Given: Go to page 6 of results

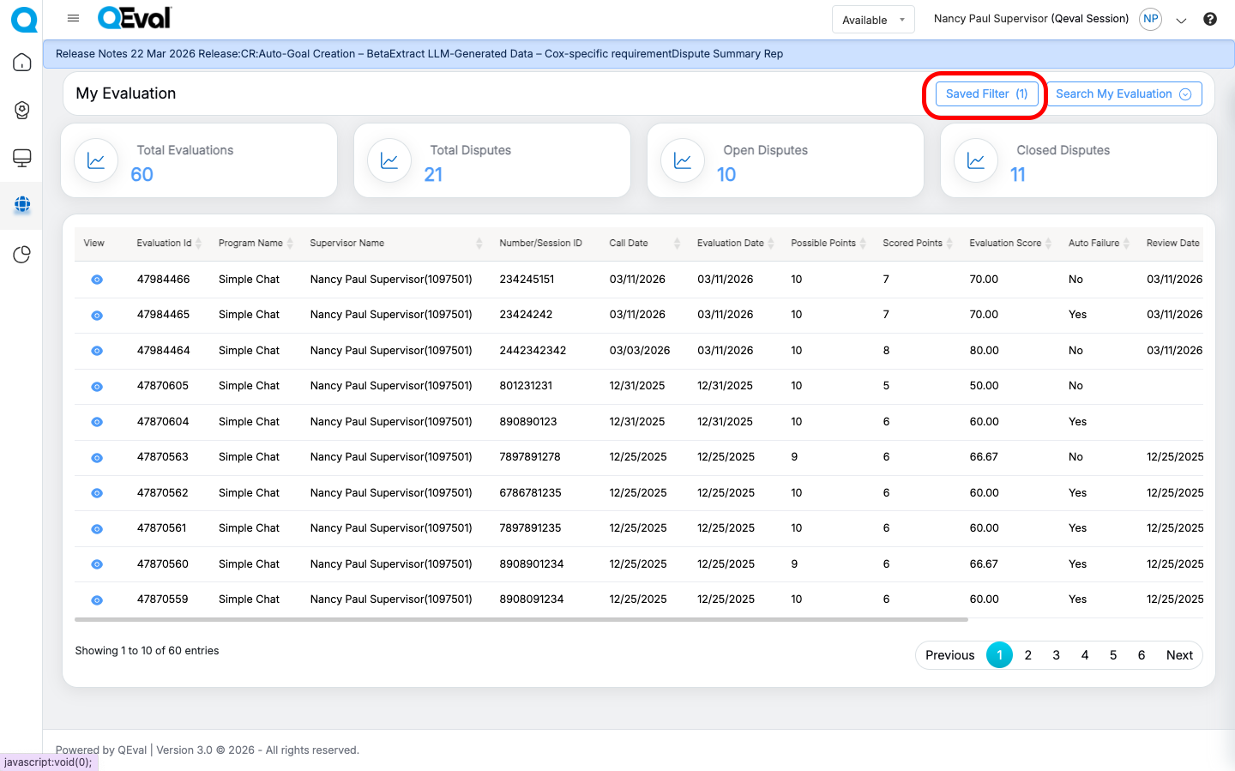Looking at the screenshot, I should point(1141,655).
